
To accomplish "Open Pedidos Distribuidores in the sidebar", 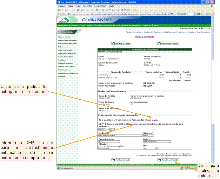I will (68, 73).
